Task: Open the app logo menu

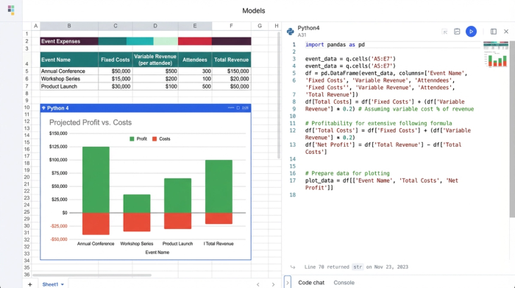Action: [11, 10]
